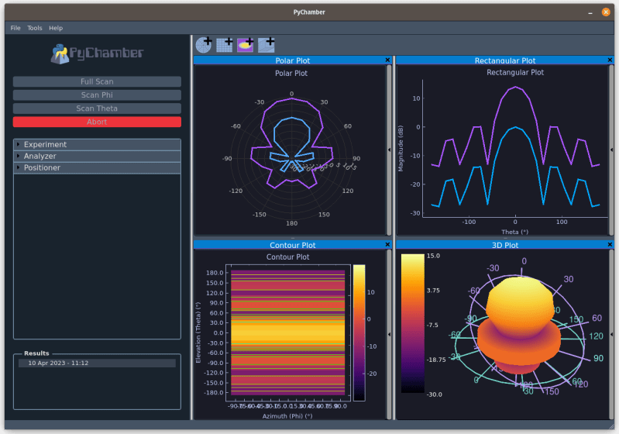The image size is (619, 434).
Task: Abort the running scan
Action: coord(97,122)
